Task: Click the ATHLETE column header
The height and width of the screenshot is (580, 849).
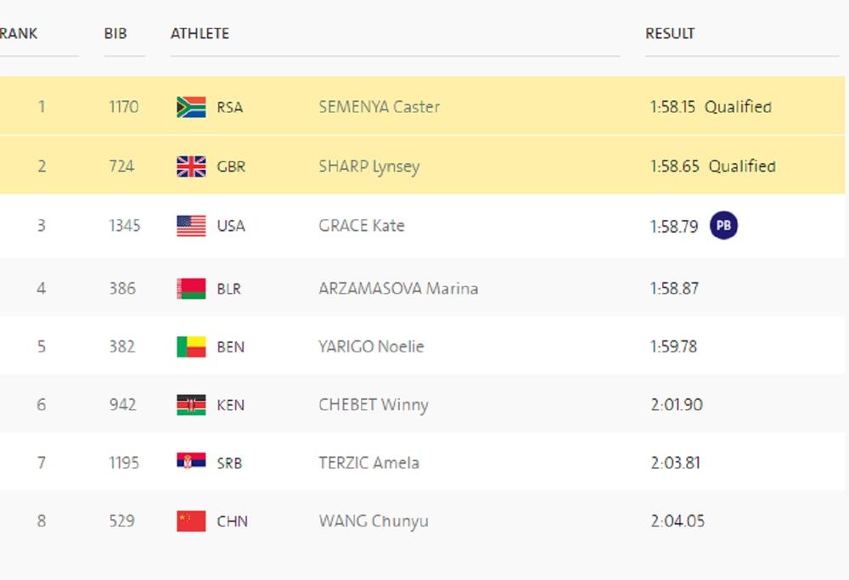Action: tap(200, 34)
